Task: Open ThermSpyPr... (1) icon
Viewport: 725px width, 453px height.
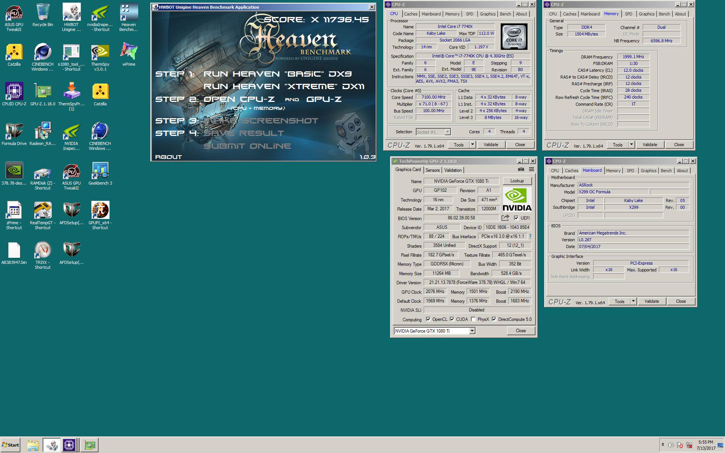Action: tap(71, 97)
